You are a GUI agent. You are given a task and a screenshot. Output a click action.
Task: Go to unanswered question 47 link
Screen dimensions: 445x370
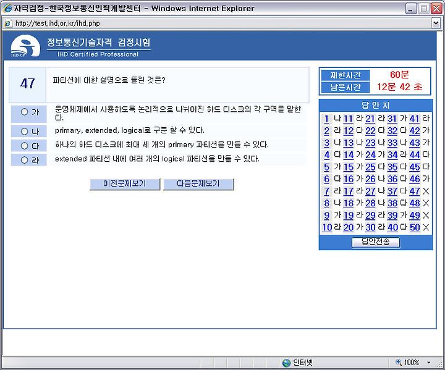pos(414,191)
